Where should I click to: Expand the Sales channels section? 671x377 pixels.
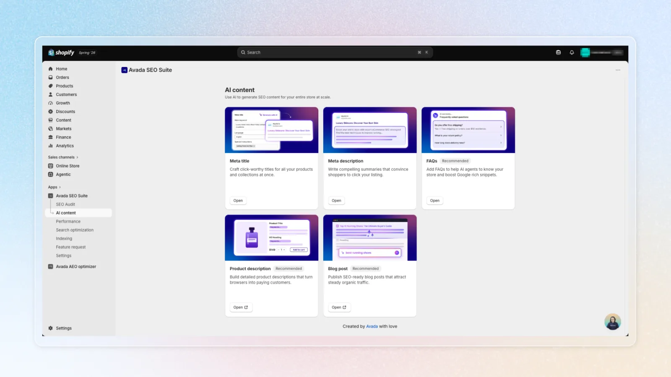pyautogui.click(x=63, y=158)
